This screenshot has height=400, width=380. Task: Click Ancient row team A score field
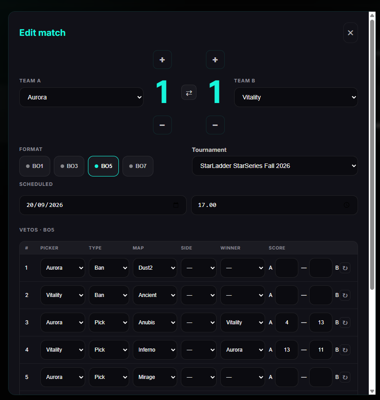pyautogui.click(x=287, y=295)
